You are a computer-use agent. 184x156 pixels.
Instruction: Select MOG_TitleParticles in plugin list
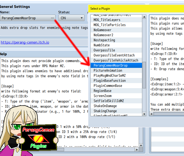116,25
